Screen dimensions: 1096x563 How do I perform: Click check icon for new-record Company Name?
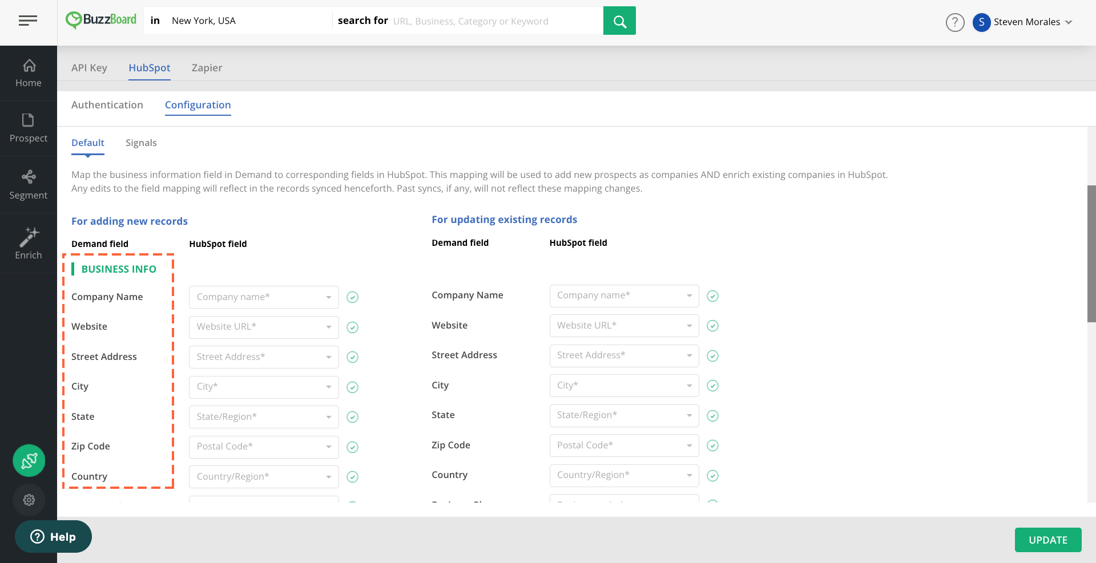353,297
